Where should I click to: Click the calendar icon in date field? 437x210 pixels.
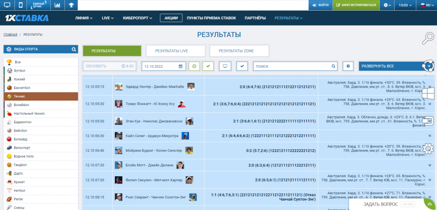(x=181, y=66)
